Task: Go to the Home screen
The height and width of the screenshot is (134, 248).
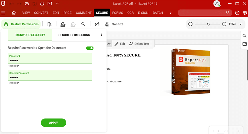Action: pos(14,13)
